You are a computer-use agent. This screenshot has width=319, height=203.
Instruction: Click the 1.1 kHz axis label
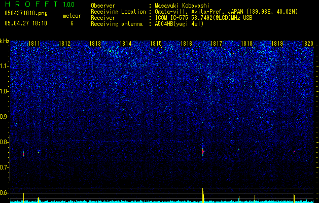(4, 66)
